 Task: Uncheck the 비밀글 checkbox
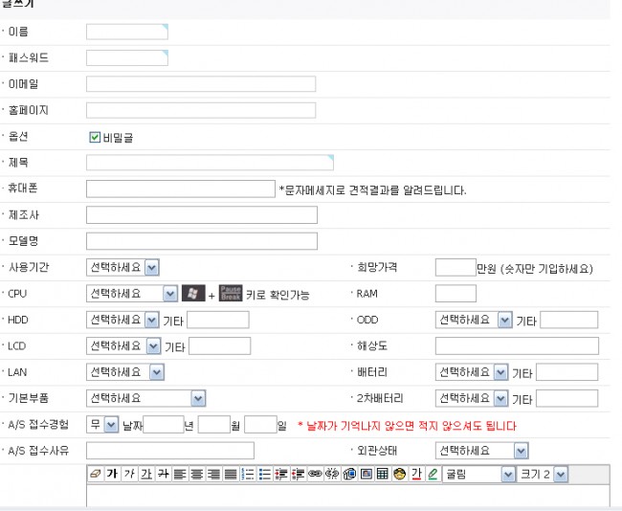[95, 137]
